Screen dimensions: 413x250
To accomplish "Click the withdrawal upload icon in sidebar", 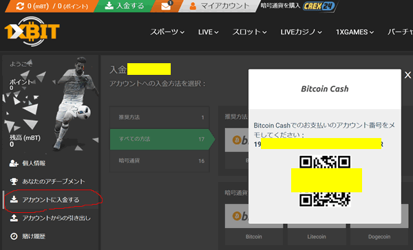I will (x=14, y=218).
